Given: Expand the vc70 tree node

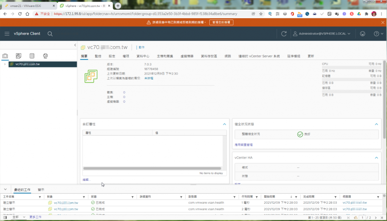Looking at the screenshot, I should 5,64.
